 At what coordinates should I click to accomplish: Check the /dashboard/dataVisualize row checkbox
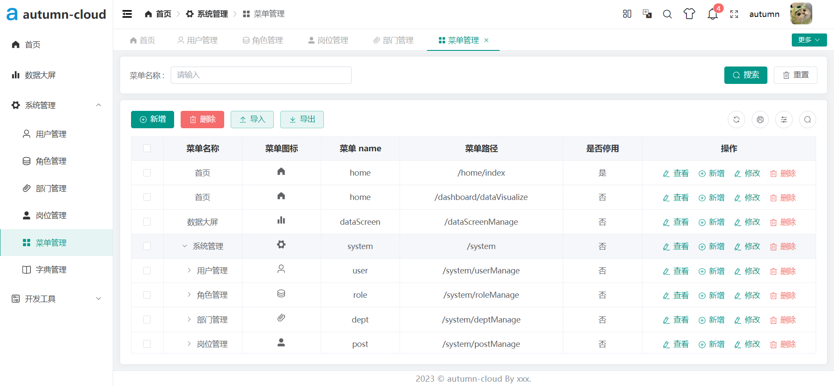pos(147,197)
